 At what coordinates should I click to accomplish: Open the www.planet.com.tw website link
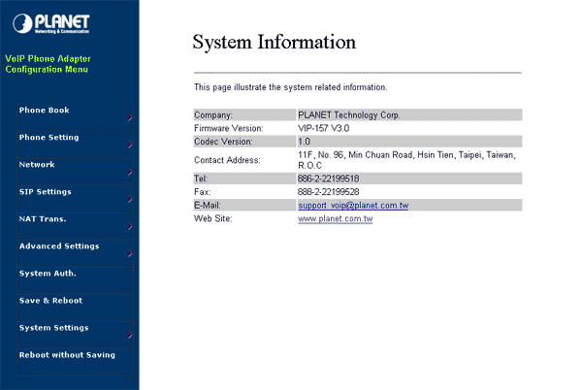click(x=336, y=219)
